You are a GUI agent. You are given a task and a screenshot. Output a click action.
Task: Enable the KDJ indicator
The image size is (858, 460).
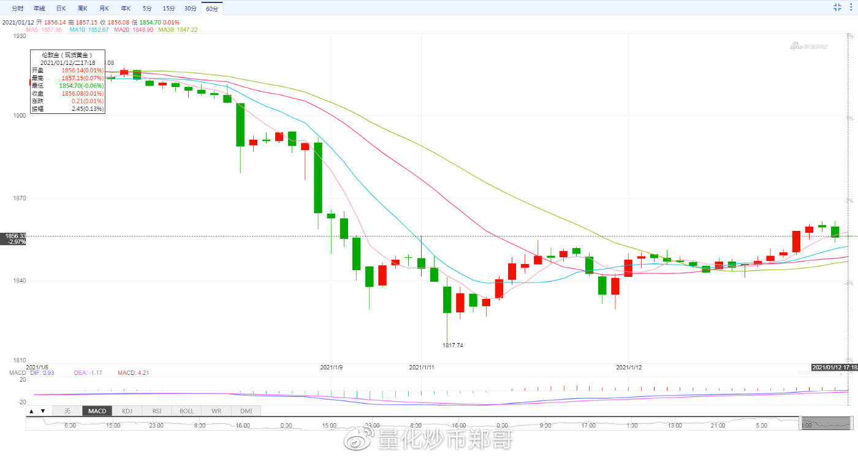127,411
